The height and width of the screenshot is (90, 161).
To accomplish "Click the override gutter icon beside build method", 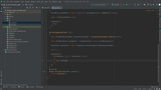I will tap(44, 71).
